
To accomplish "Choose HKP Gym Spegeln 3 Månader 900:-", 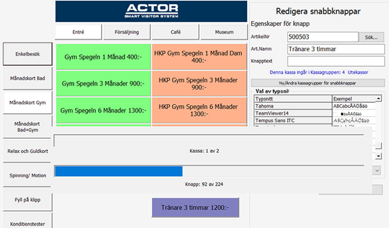I will pos(199,83).
